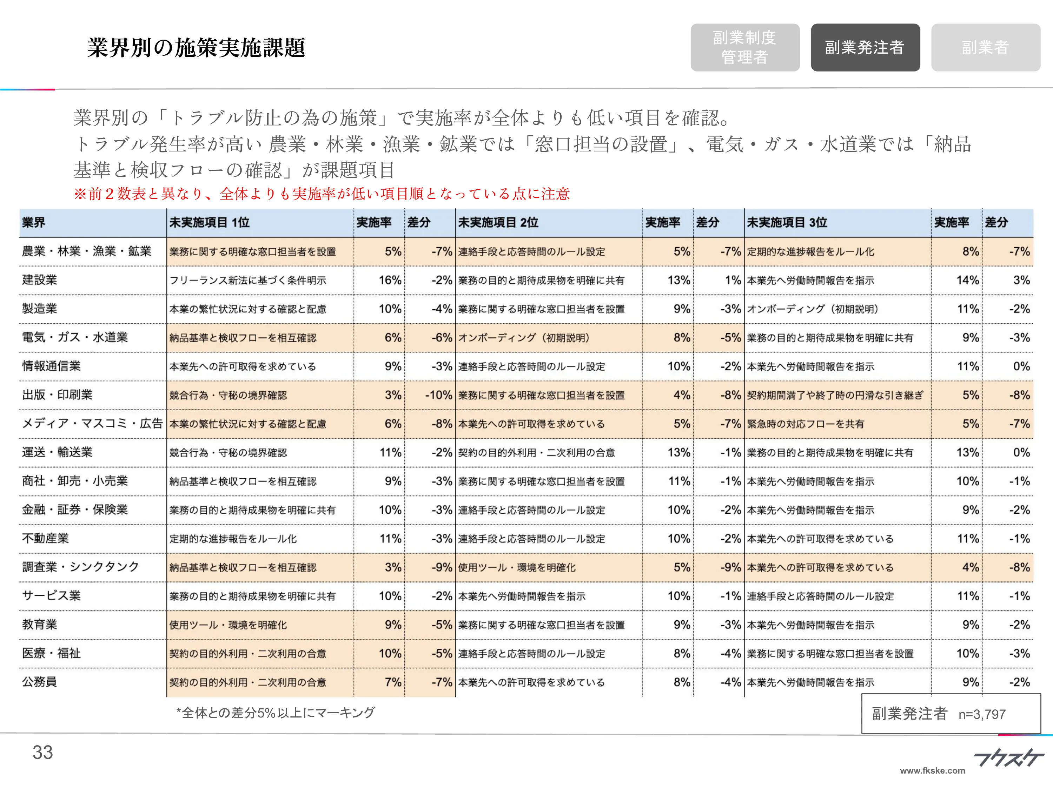Select the 不動産業 row label
Image resolution: width=1053 pixels, height=789 pixels.
[x=45, y=538]
